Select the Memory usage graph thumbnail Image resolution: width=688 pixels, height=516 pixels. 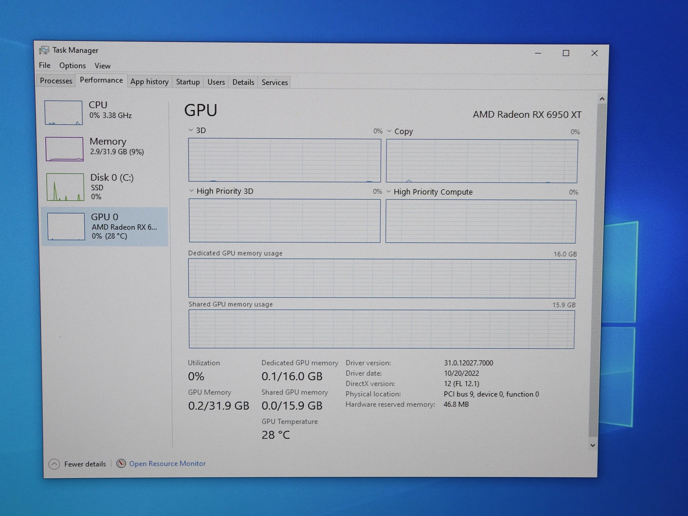coord(64,149)
